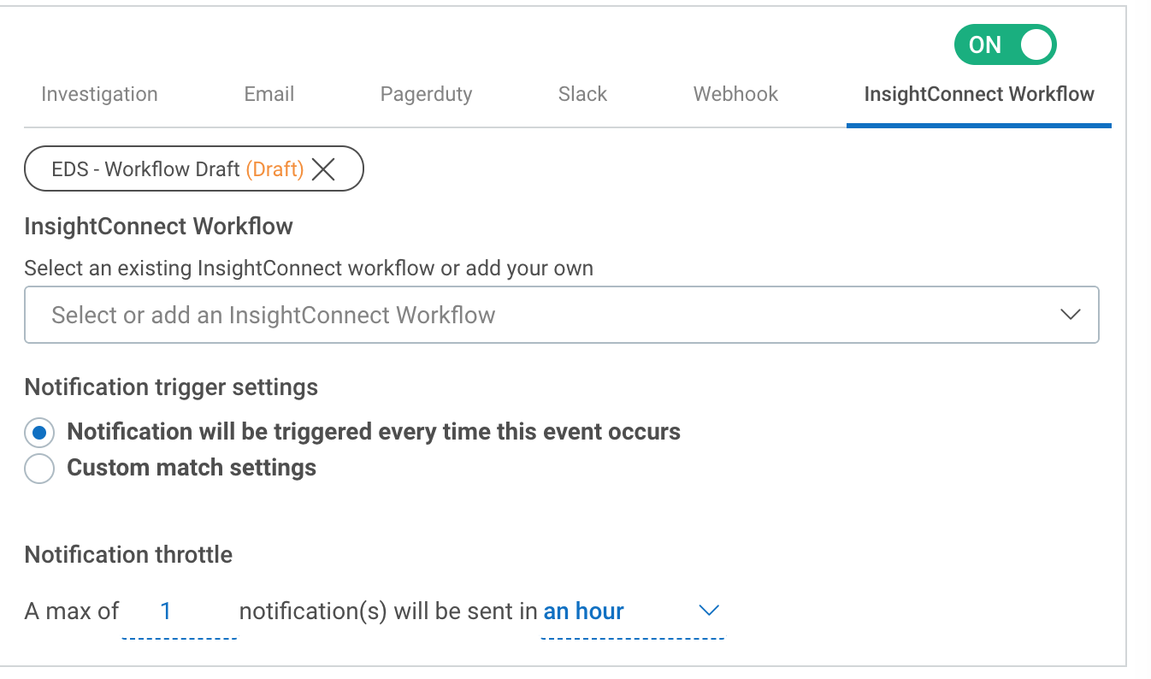Select the 'triggered every time' radio circle
The image size is (1151, 679).
(39, 432)
